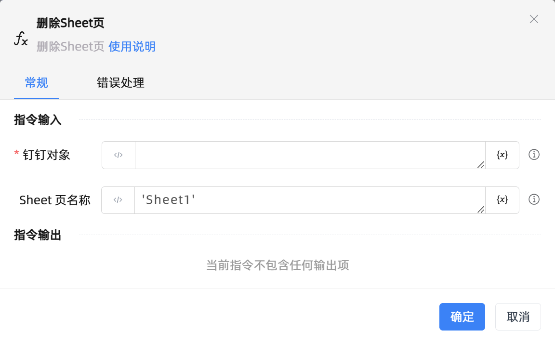Viewport: 555px width, 344px height.
Task: Insert variable into 钉钉对象 field
Action: click(x=502, y=155)
